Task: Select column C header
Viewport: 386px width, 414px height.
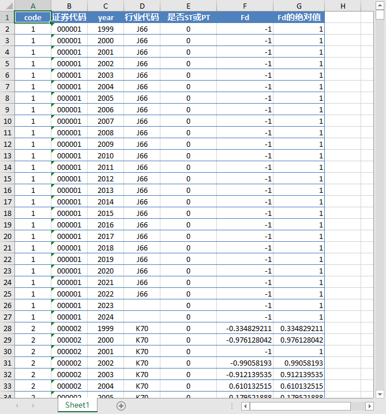Action: tap(106, 6)
